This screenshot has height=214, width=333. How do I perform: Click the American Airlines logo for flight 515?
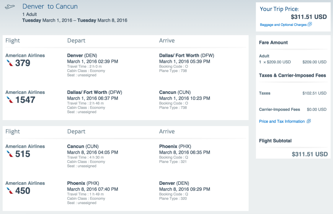coord(10,154)
